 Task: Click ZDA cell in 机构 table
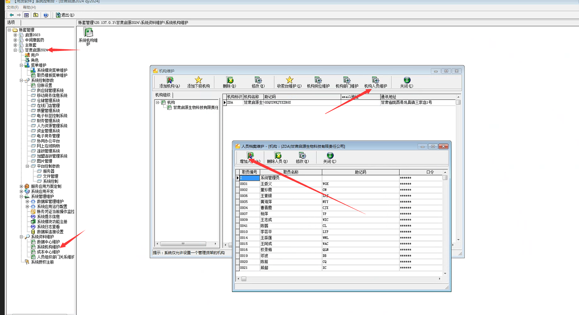point(235,103)
